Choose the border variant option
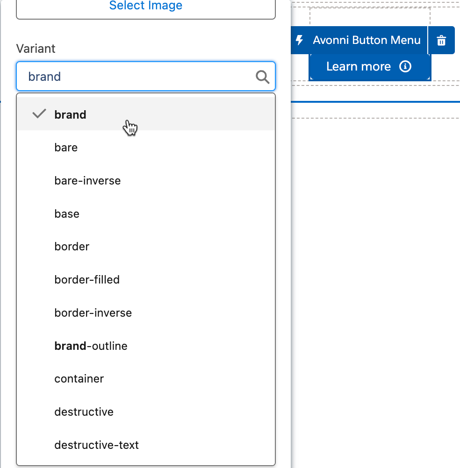Screen dimensions: 460x468 tap(72, 247)
